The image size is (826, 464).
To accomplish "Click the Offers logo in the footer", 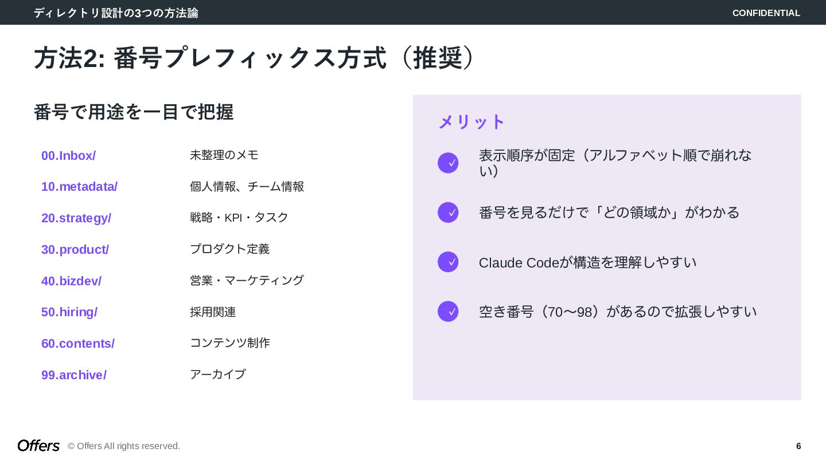I will pyautogui.click(x=38, y=446).
